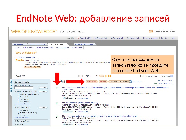Open Advanced Search subtab
Viewport: 186px width, 140px height.
point(63,48)
